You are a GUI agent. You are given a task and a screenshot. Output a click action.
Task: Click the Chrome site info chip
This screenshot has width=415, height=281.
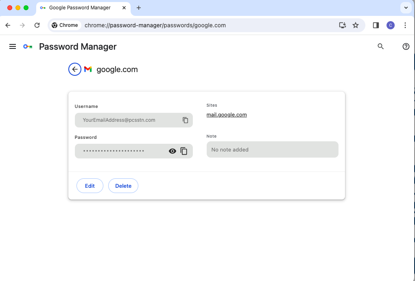tap(65, 25)
